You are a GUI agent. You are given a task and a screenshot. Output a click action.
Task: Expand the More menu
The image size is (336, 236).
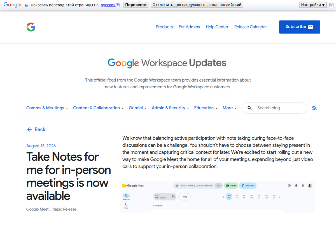tap(230, 108)
